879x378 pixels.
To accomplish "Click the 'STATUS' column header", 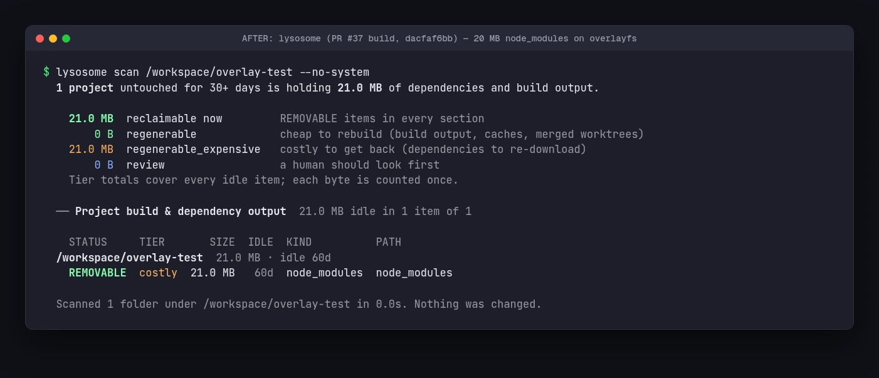I will [x=88, y=242].
